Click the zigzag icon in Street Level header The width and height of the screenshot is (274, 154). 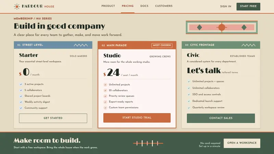click(80, 45)
